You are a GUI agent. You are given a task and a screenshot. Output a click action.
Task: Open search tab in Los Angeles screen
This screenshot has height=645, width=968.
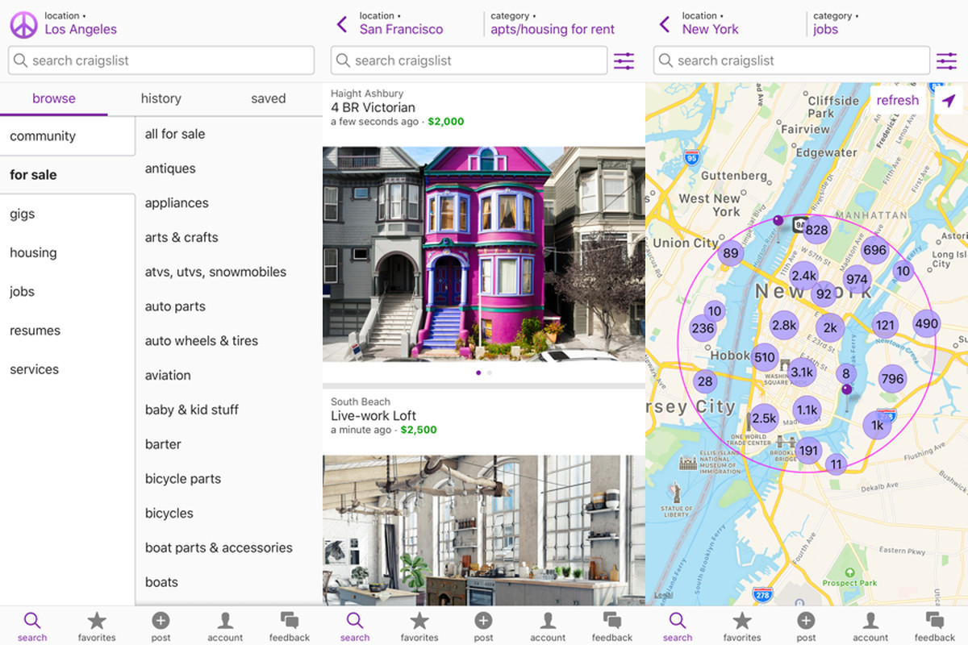pyautogui.click(x=32, y=626)
